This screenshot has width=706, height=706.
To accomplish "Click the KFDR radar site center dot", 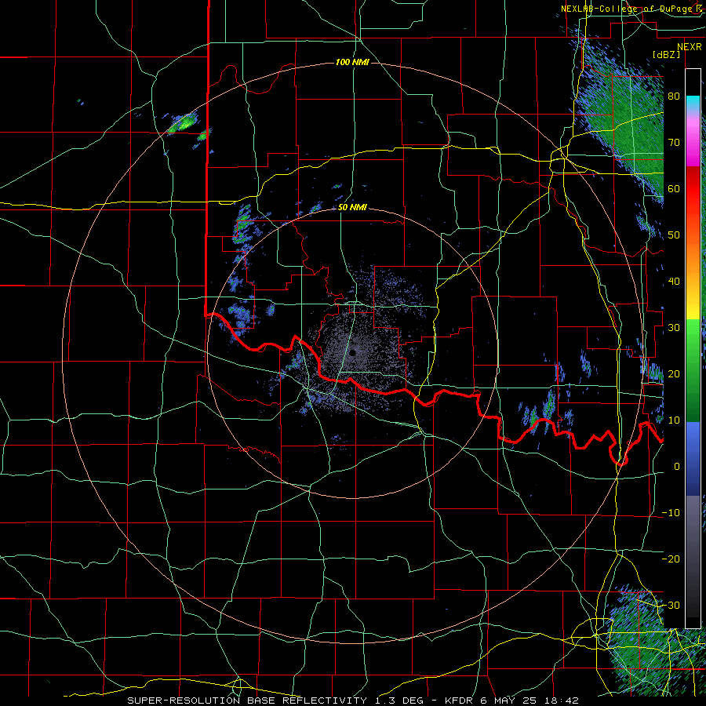I will (352, 352).
